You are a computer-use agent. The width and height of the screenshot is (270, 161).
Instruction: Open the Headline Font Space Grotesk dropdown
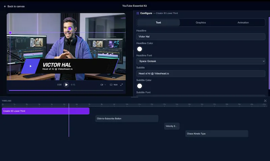[x=200, y=61]
